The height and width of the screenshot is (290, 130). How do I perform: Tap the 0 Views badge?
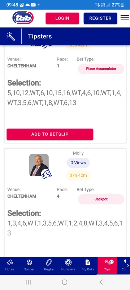click(x=78, y=163)
